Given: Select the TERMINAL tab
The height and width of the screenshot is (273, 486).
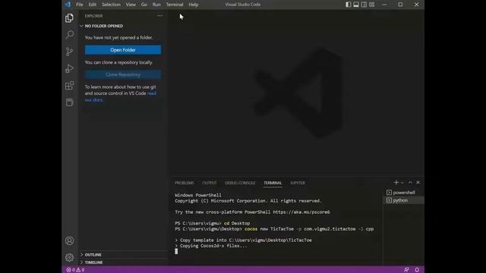Looking at the screenshot, I should point(273,183).
